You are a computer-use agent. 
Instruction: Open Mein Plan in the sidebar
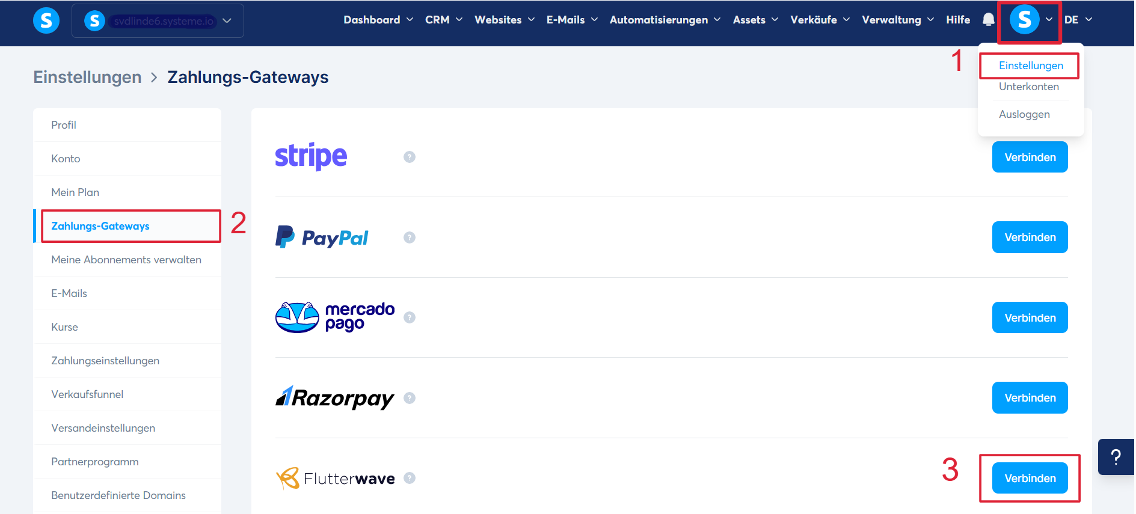(x=127, y=192)
